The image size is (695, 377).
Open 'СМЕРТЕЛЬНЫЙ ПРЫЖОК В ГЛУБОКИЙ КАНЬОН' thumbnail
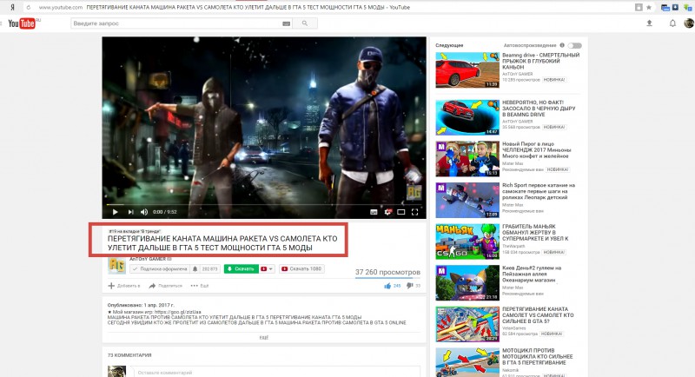pos(467,69)
